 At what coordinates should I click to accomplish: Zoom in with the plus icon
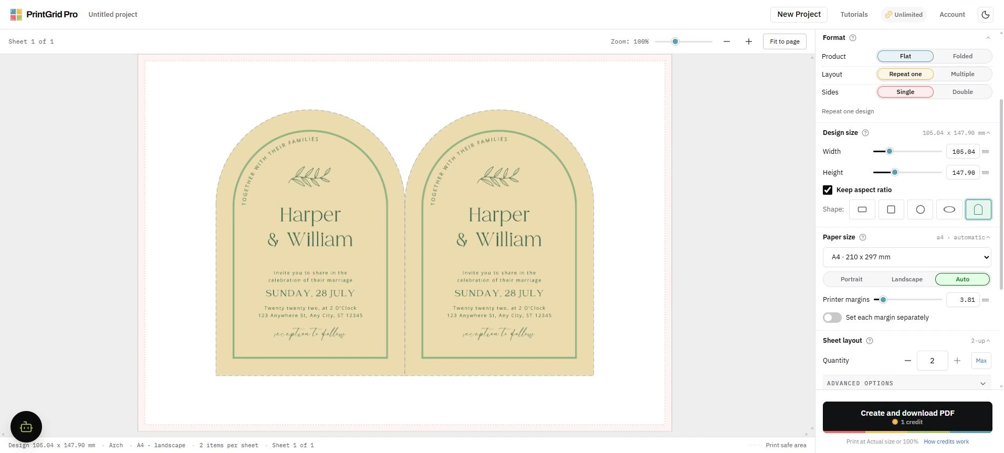(749, 41)
